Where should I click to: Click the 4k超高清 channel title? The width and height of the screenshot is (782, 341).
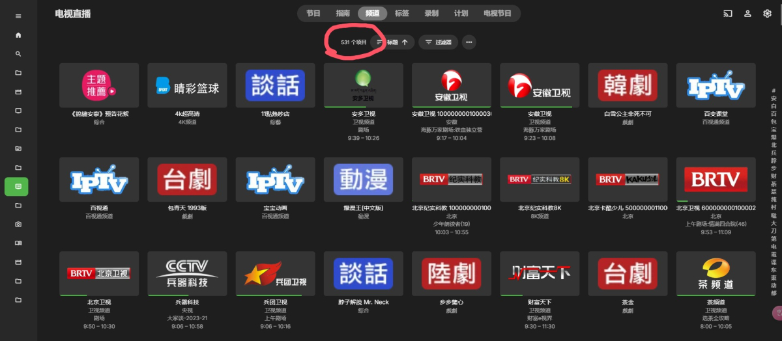(x=187, y=114)
